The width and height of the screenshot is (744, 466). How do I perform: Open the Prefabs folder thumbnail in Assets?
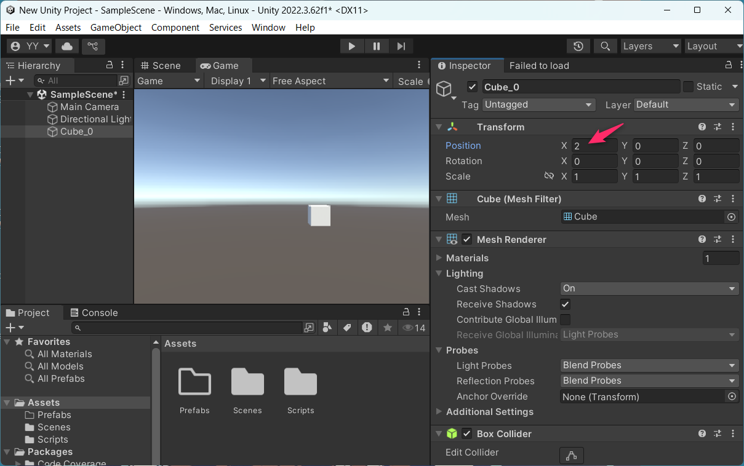click(x=194, y=382)
